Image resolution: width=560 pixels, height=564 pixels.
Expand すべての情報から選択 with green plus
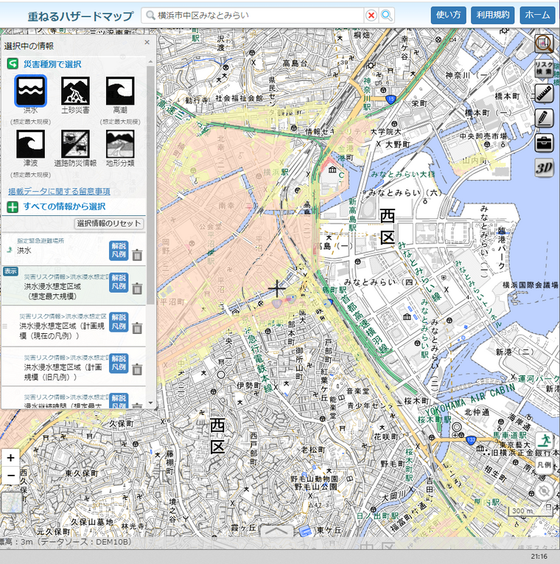click(x=13, y=207)
